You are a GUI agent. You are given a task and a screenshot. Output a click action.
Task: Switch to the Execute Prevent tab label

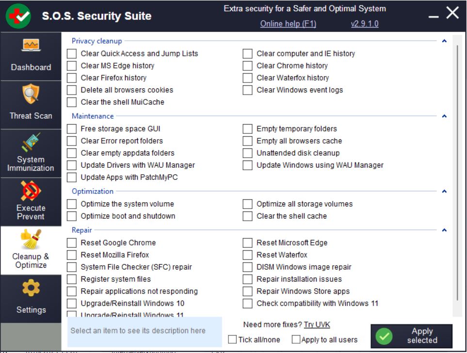point(31,212)
